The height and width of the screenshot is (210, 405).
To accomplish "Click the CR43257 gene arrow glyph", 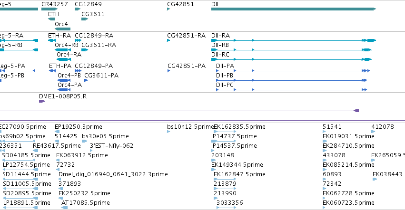I will 49,9.
